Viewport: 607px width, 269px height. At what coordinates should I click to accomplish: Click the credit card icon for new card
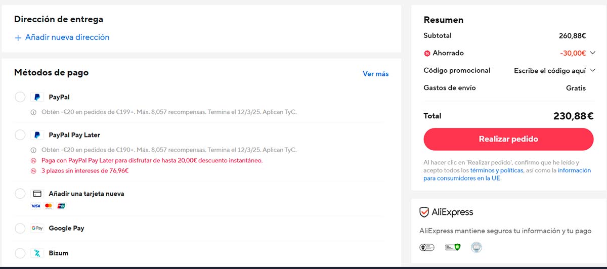pyautogui.click(x=37, y=194)
